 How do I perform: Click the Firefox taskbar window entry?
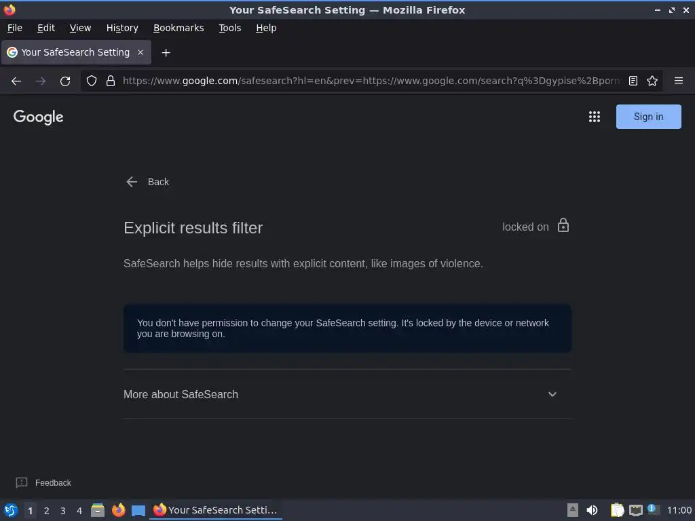tap(217, 510)
